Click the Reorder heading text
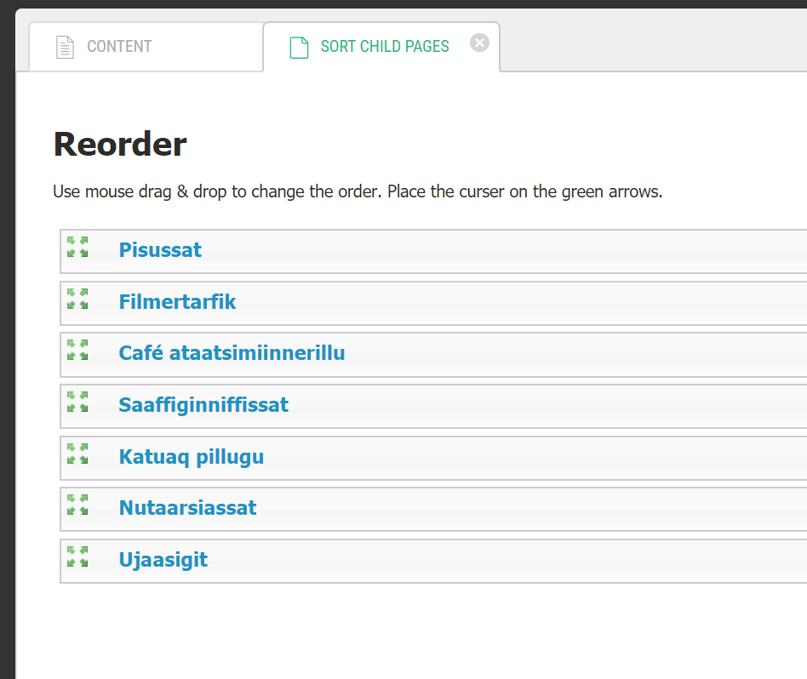 point(120,145)
